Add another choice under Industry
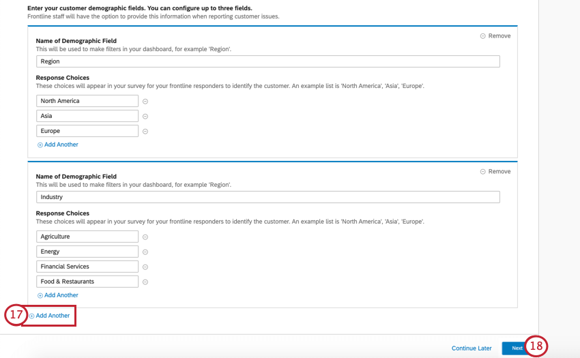Viewport: 580px width, 358px height. pyautogui.click(x=58, y=295)
